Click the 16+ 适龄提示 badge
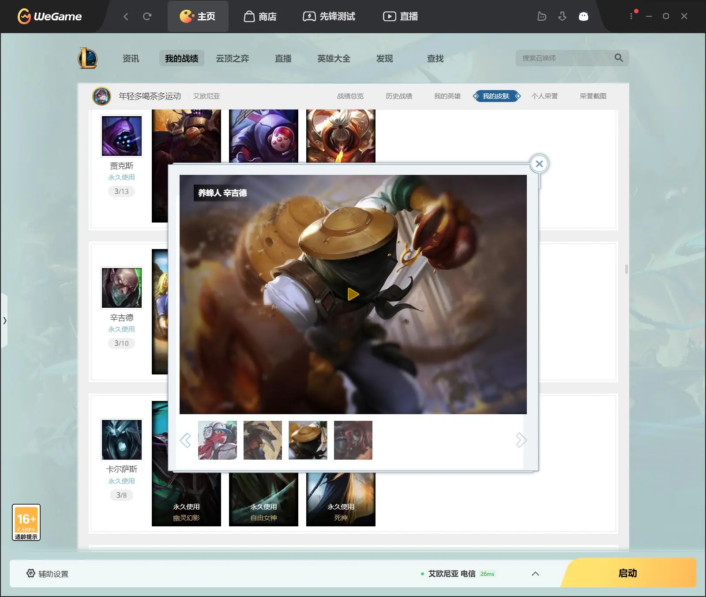The image size is (706, 597). coord(26,522)
